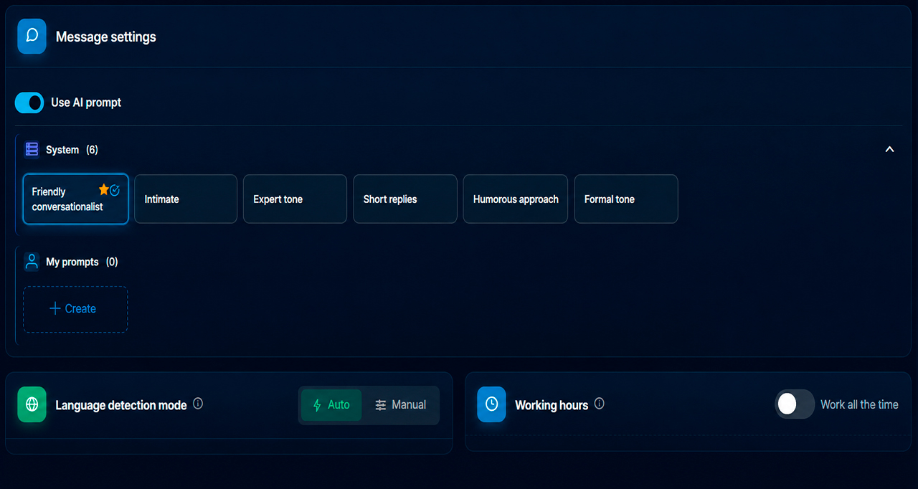Click the star icon on Friendly conversationalist

click(x=103, y=190)
